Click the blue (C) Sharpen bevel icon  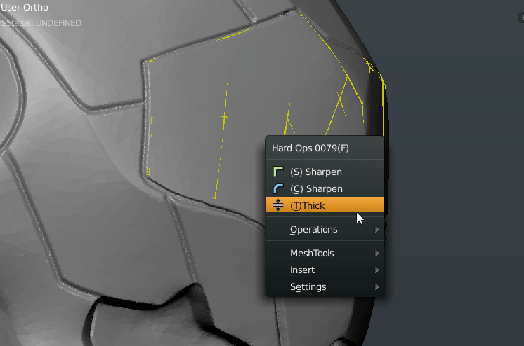pyautogui.click(x=277, y=188)
